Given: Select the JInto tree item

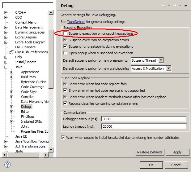Looking at the screenshot, I should [x=19, y=151].
